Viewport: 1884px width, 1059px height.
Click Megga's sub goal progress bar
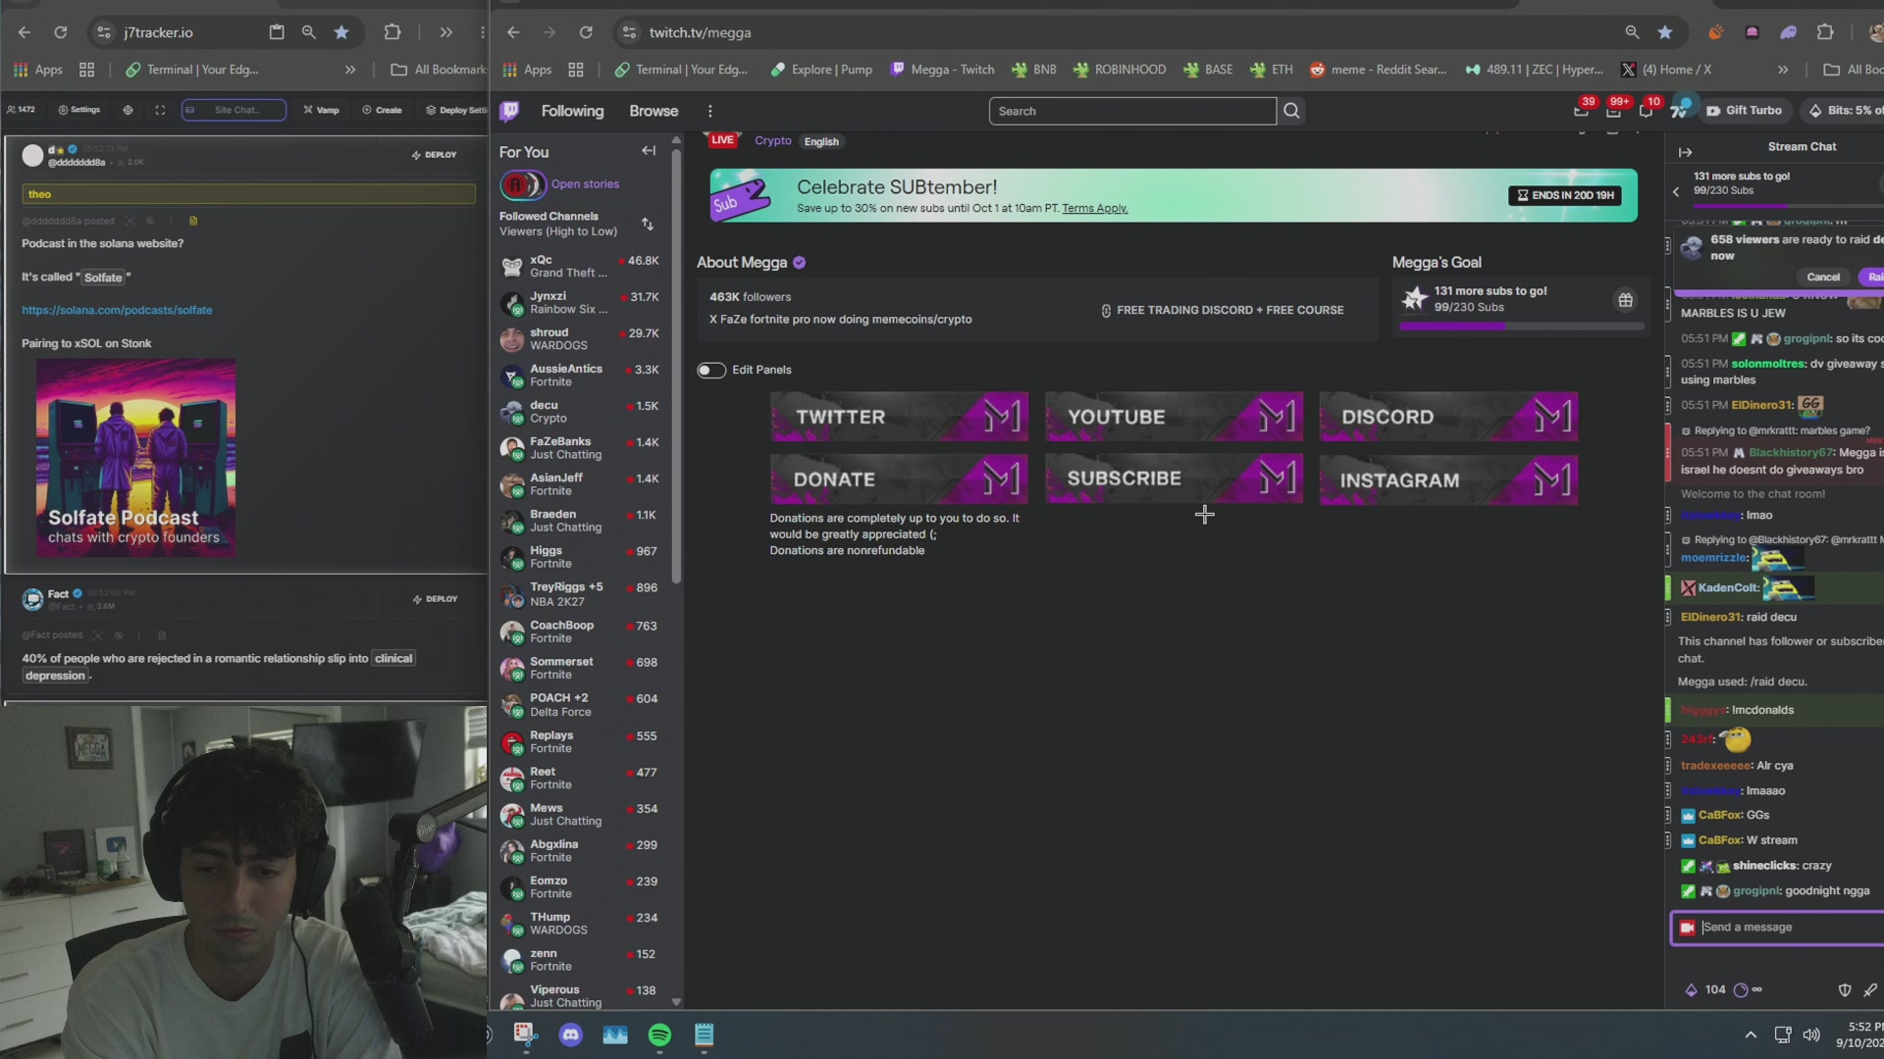[x=1521, y=327]
